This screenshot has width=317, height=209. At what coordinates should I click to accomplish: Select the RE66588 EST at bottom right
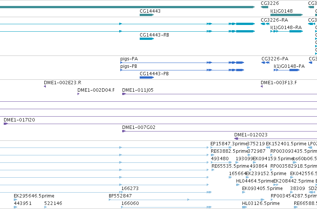pos(296,207)
